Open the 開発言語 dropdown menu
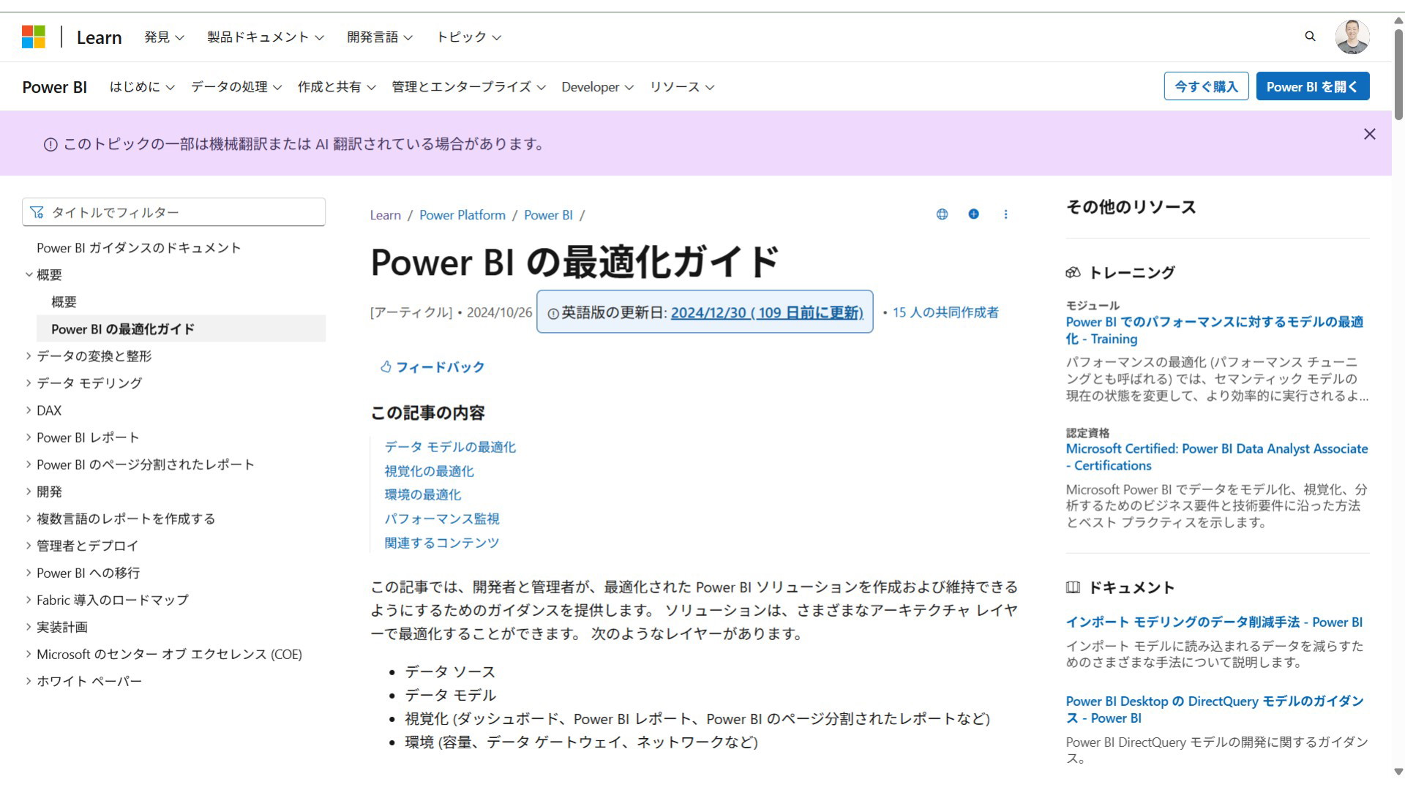The width and height of the screenshot is (1405, 790). click(x=379, y=37)
